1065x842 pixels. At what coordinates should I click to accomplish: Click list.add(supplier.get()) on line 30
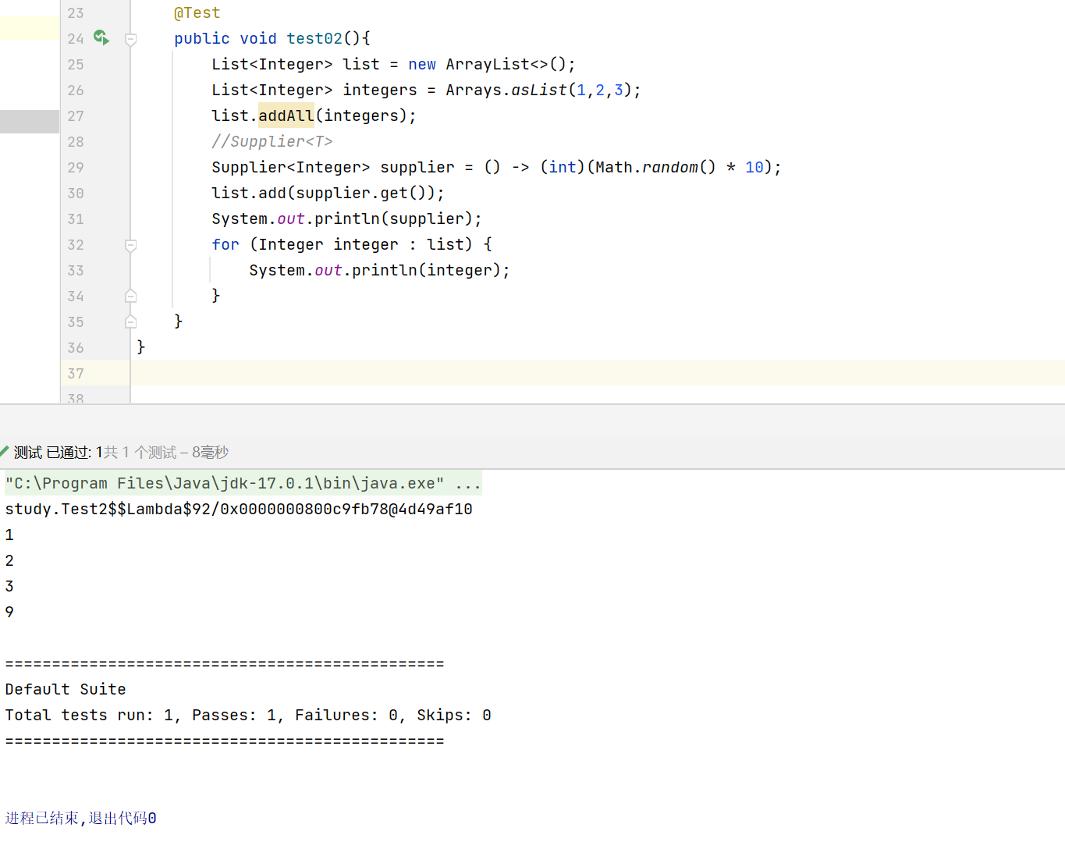point(328,193)
